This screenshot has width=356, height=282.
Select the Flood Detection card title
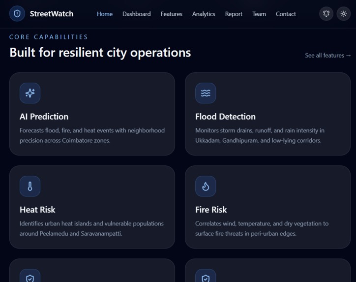pyautogui.click(x=225, y=117)
